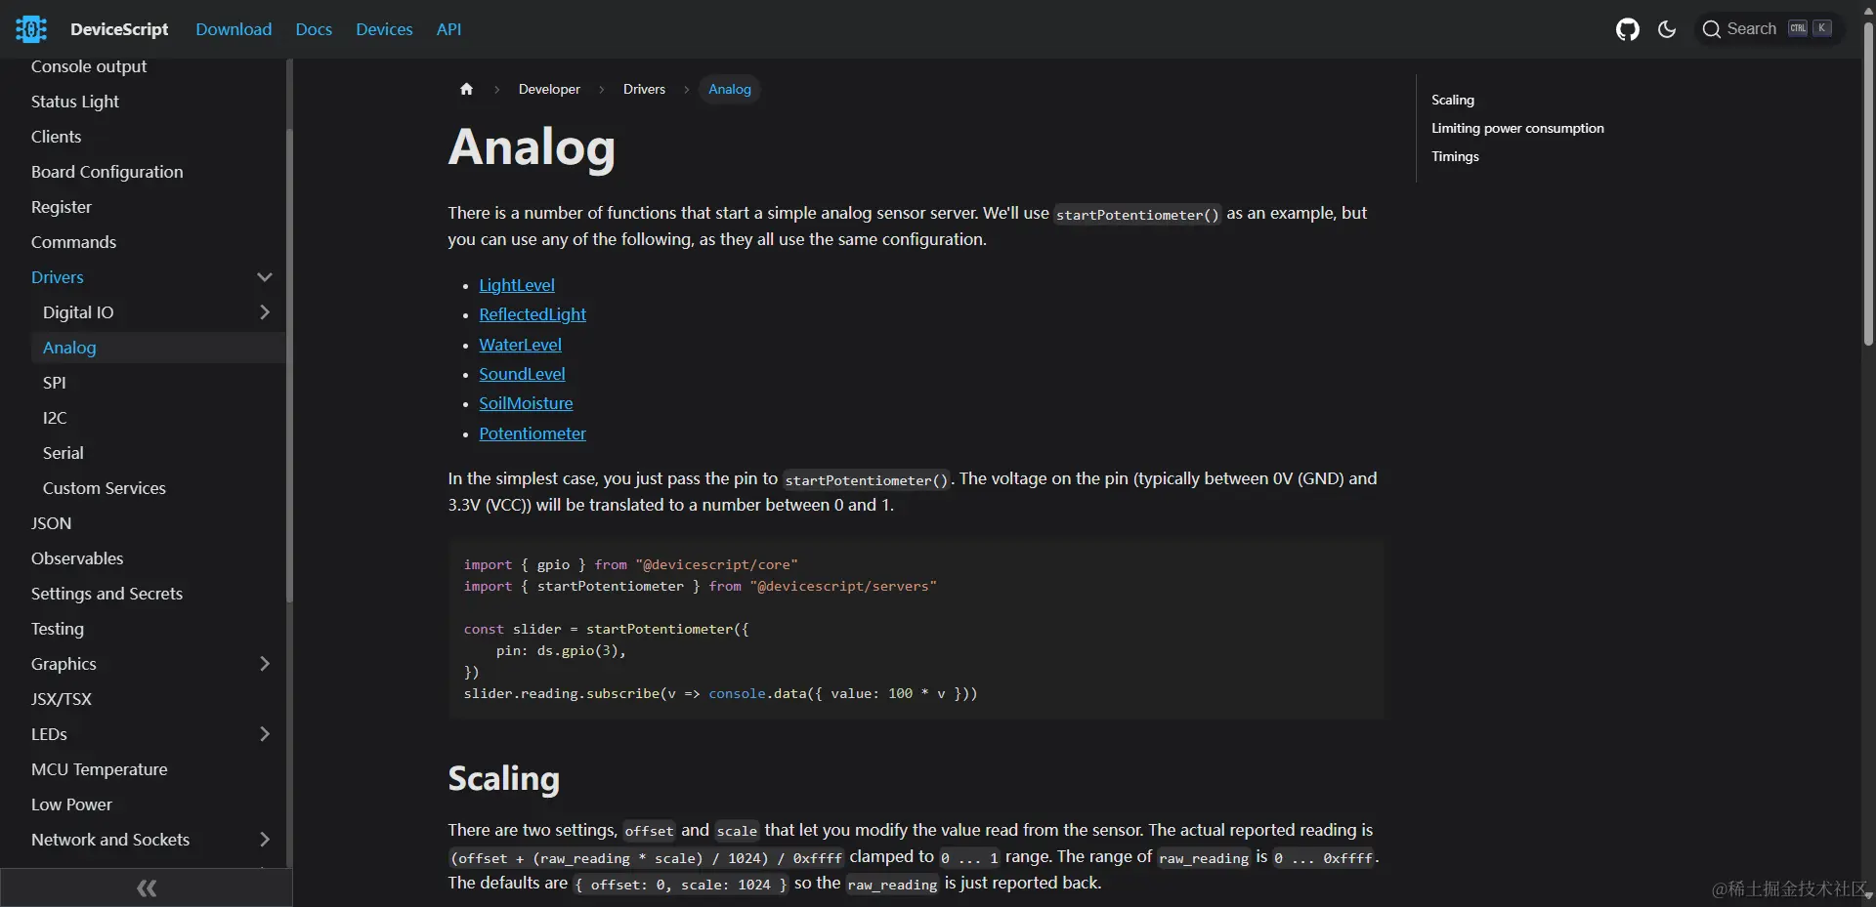Click Drivers breadcrumb
This screenshot has height=907, width=1876.
pos(644,89)
